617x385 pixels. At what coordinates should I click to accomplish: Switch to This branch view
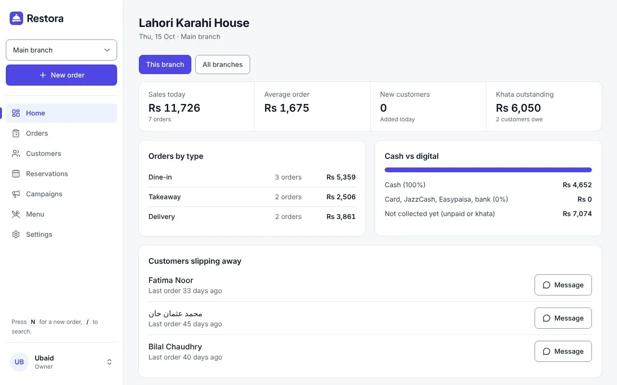(x=165, y=64)
